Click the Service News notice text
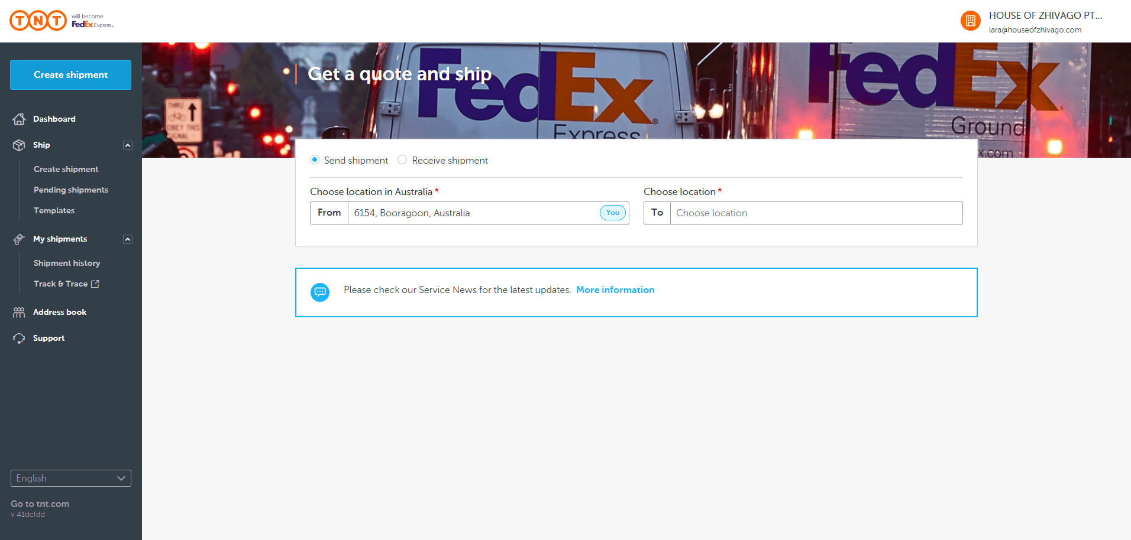The height and width of the screenshot is (540, 1131). coord(457,290)
